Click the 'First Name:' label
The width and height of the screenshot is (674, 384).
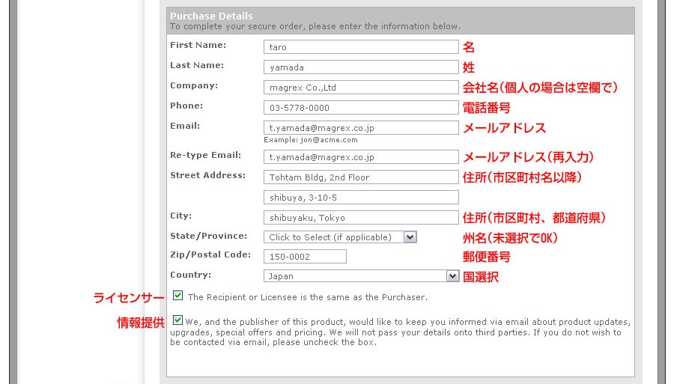coord(198,45)
